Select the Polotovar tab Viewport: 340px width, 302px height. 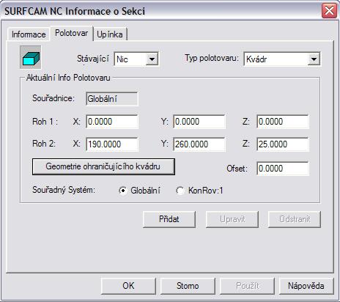point(71,33)
